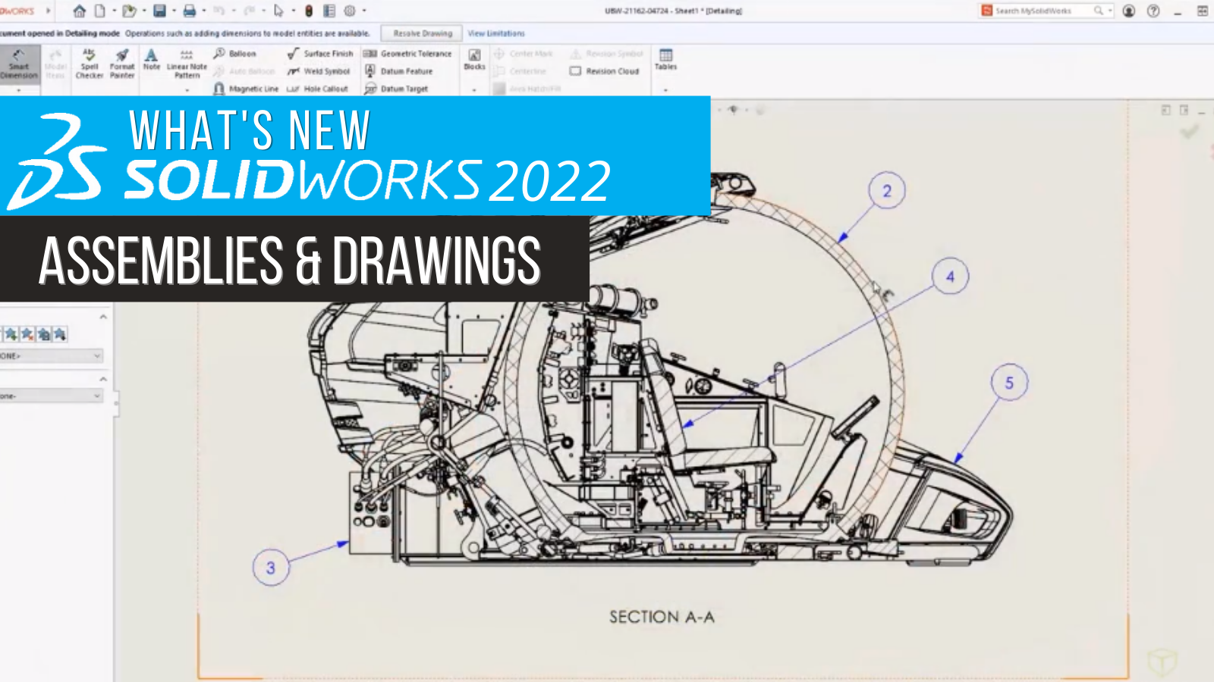This screenshot has height=682, width=1214.
Task: Click the Resolve Drawing button
Action: tap(422, 33)
